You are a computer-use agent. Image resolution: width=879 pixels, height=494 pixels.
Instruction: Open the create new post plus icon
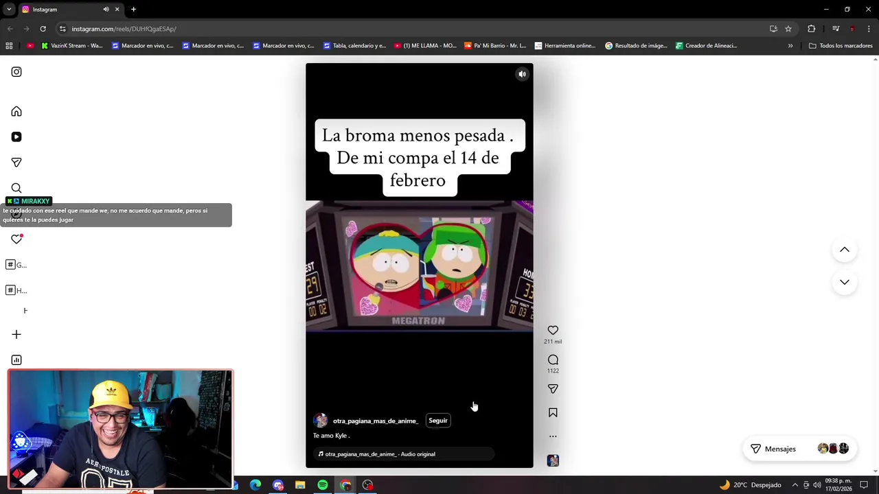coord(16,334)
